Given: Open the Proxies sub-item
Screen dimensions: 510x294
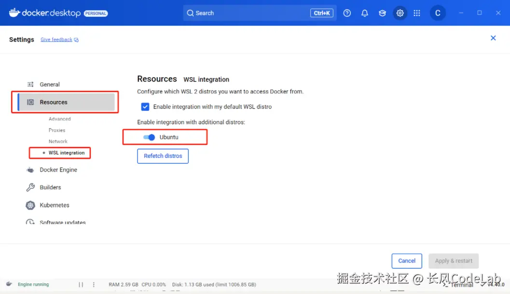Looking at the screenshot, I should tap(57, 130).
